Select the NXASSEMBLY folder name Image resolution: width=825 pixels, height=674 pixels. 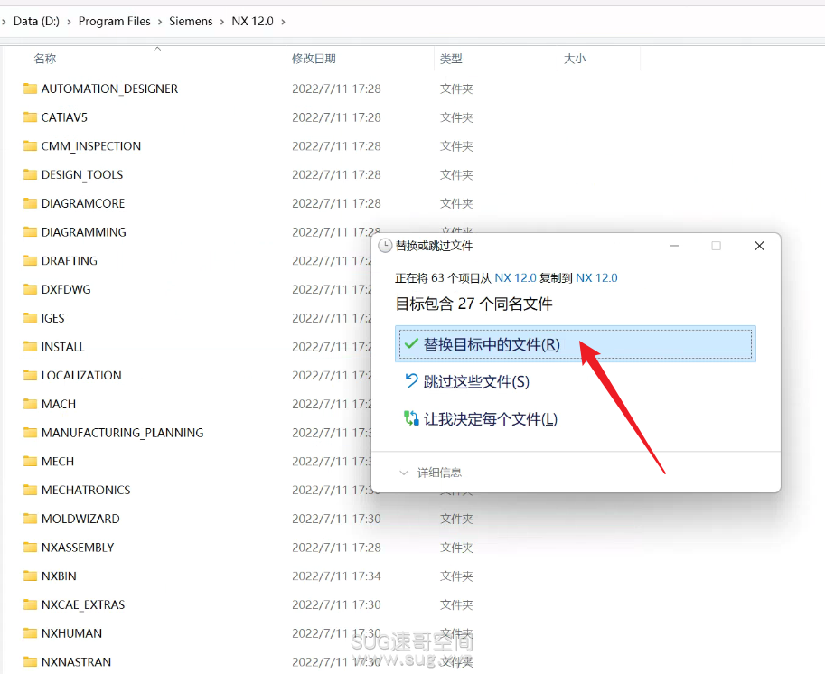pos(78,548)
